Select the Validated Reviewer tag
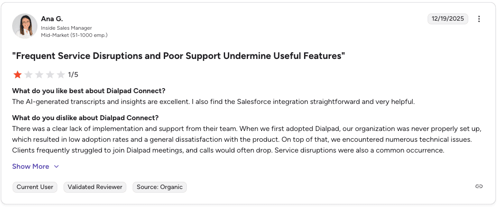The height and width of the screenshot is (207, 498). pyautogui.click(x=95, y=187)
